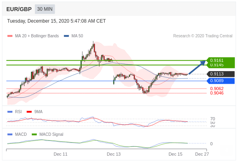The image size is (238, 162).
Task: Click the MA 50 legend label
Action: 77,36
